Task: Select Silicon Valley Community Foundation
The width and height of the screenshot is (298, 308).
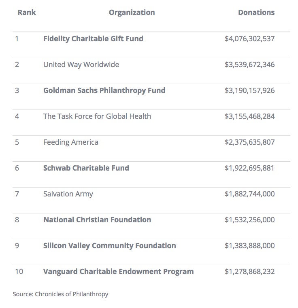Action: click(109, 246)
